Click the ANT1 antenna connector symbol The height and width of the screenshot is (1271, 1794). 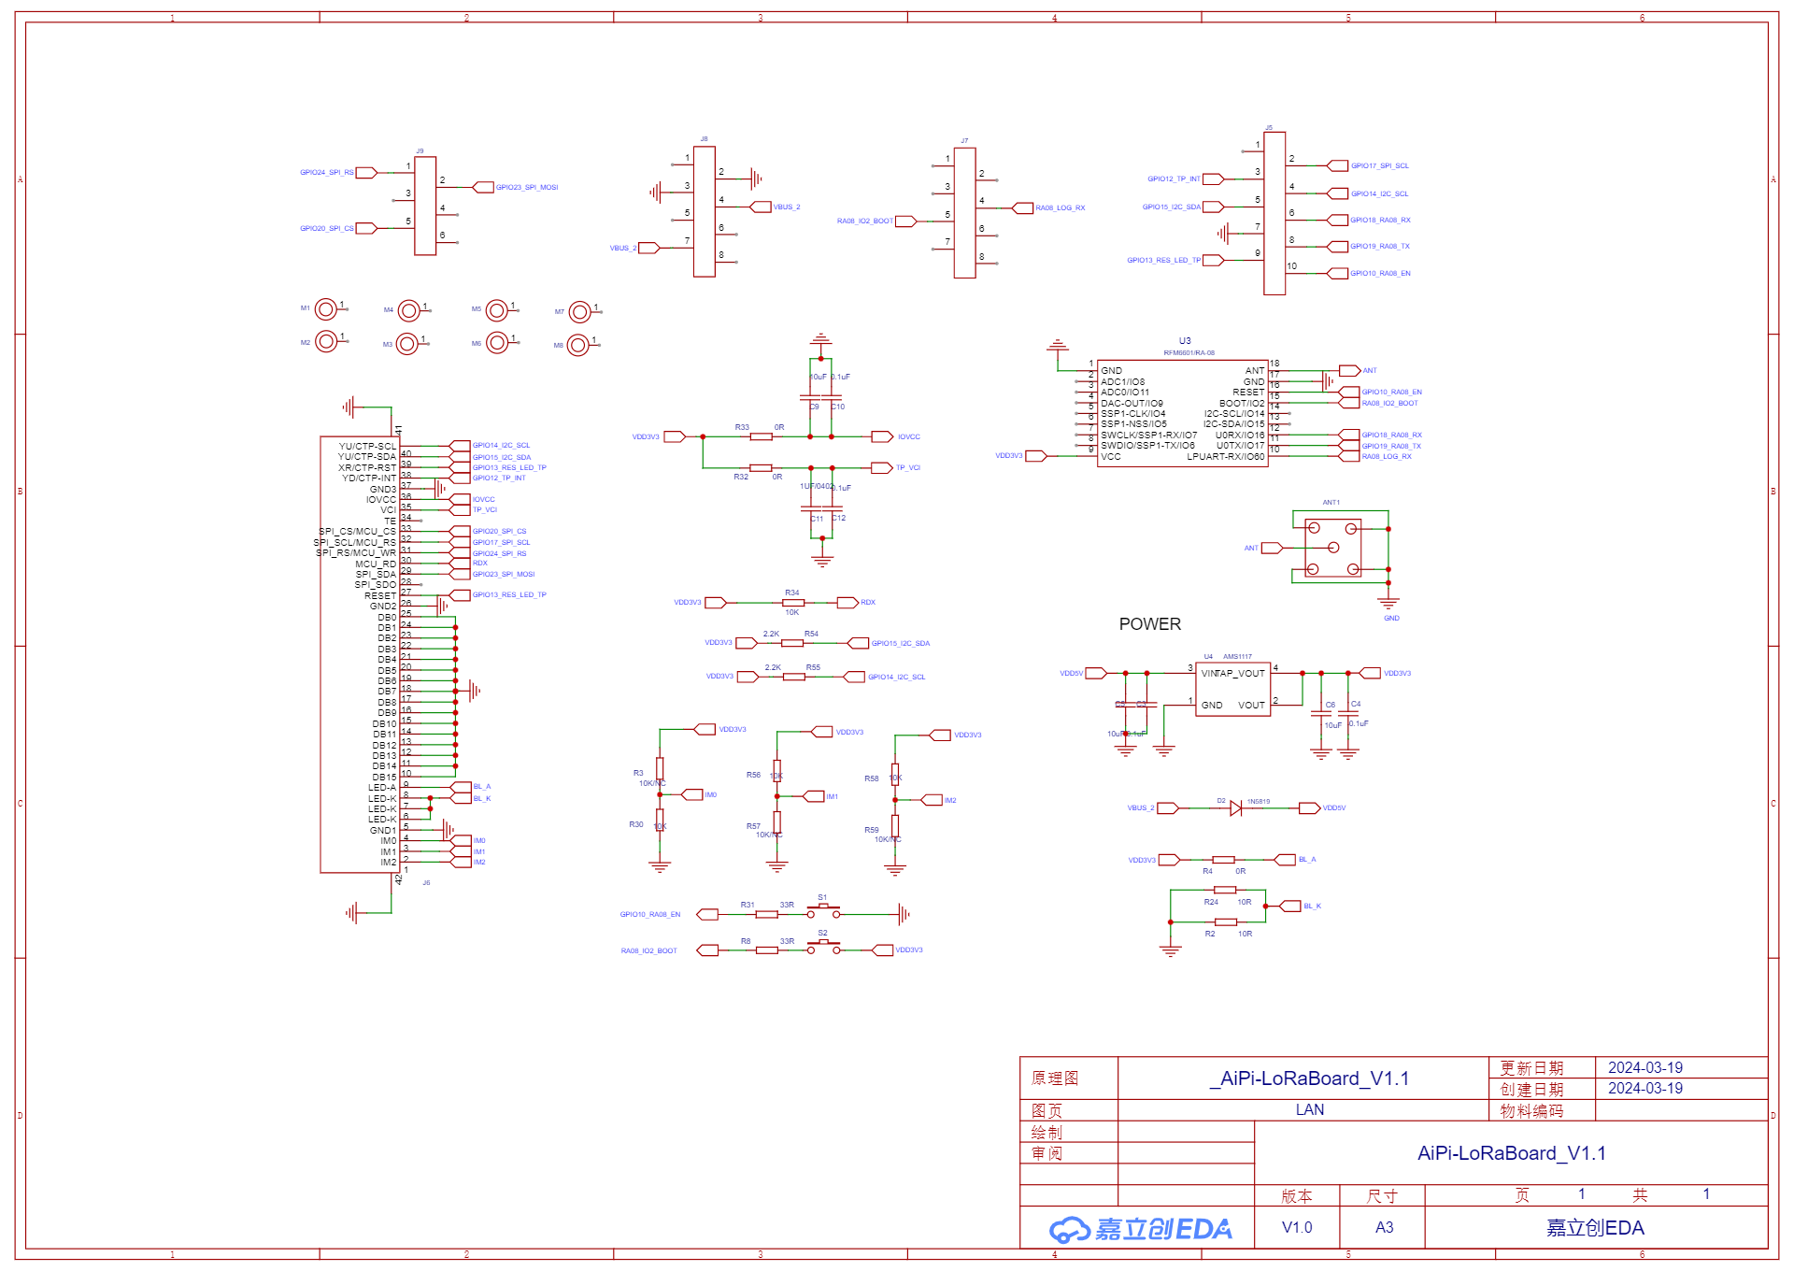click(x=1333, y=549)
